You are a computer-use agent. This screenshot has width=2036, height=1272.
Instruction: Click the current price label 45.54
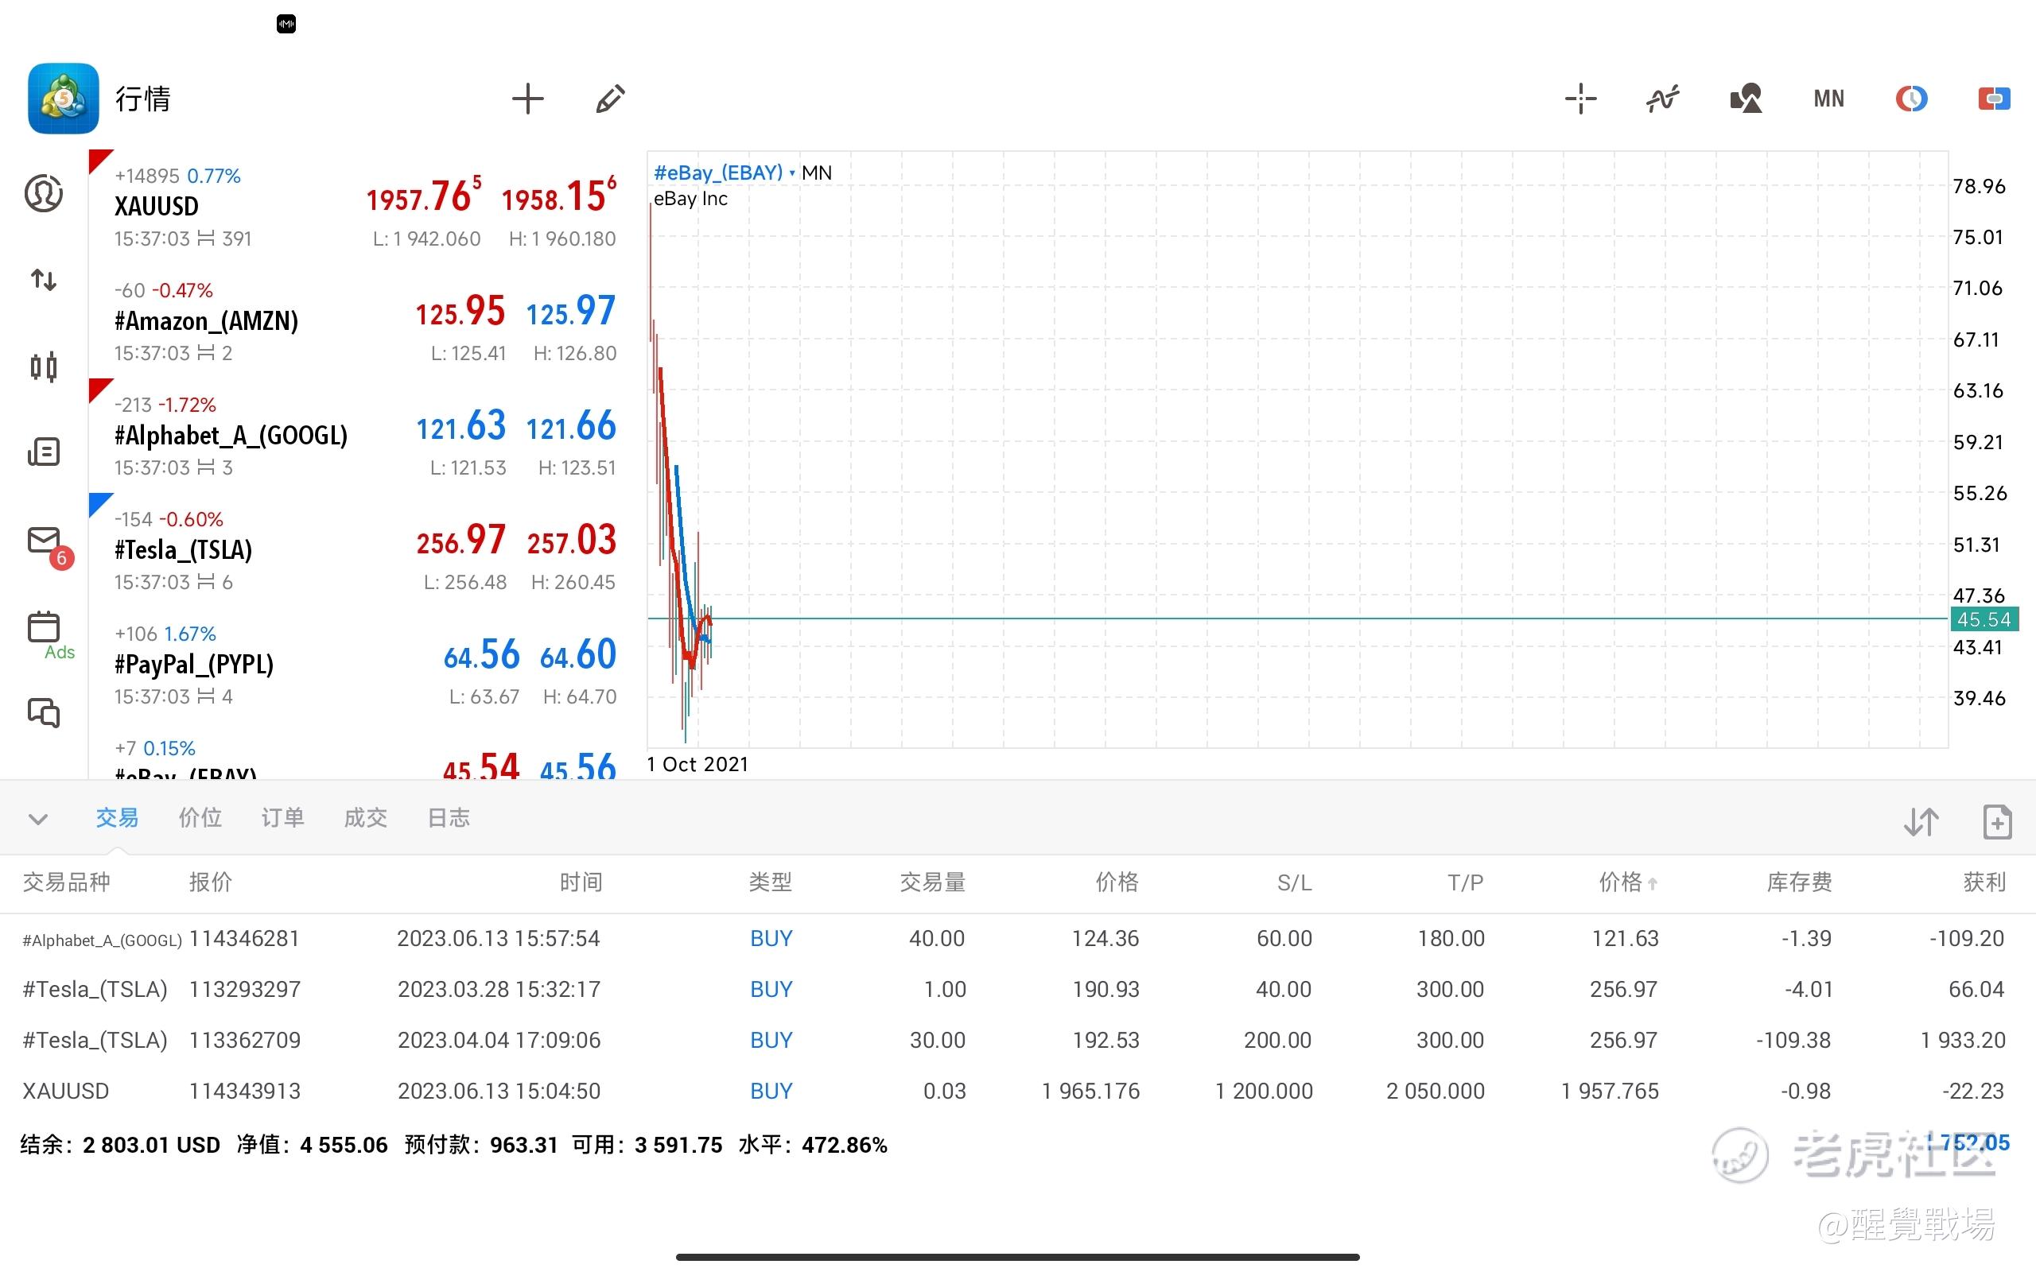click(1984, 619)
